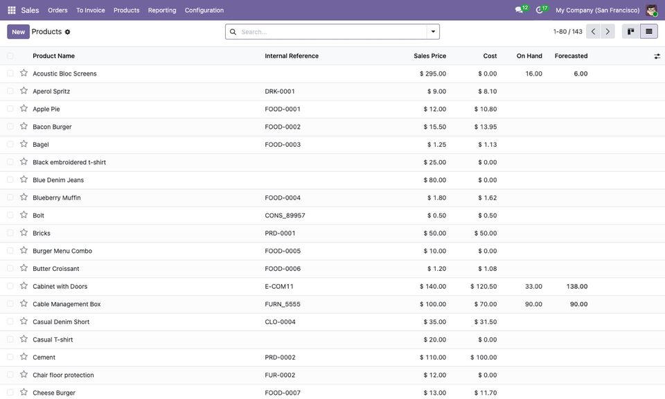Viewport: 665px width, 399px height.
Task: Click the Sales app title
Action: (30, 10)
